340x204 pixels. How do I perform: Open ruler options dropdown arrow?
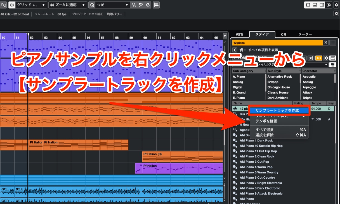[x=225, y=36]
